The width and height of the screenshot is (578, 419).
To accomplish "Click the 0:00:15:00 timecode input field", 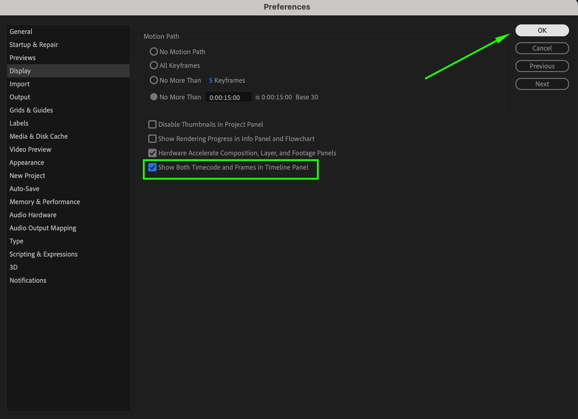I will 228,97.
